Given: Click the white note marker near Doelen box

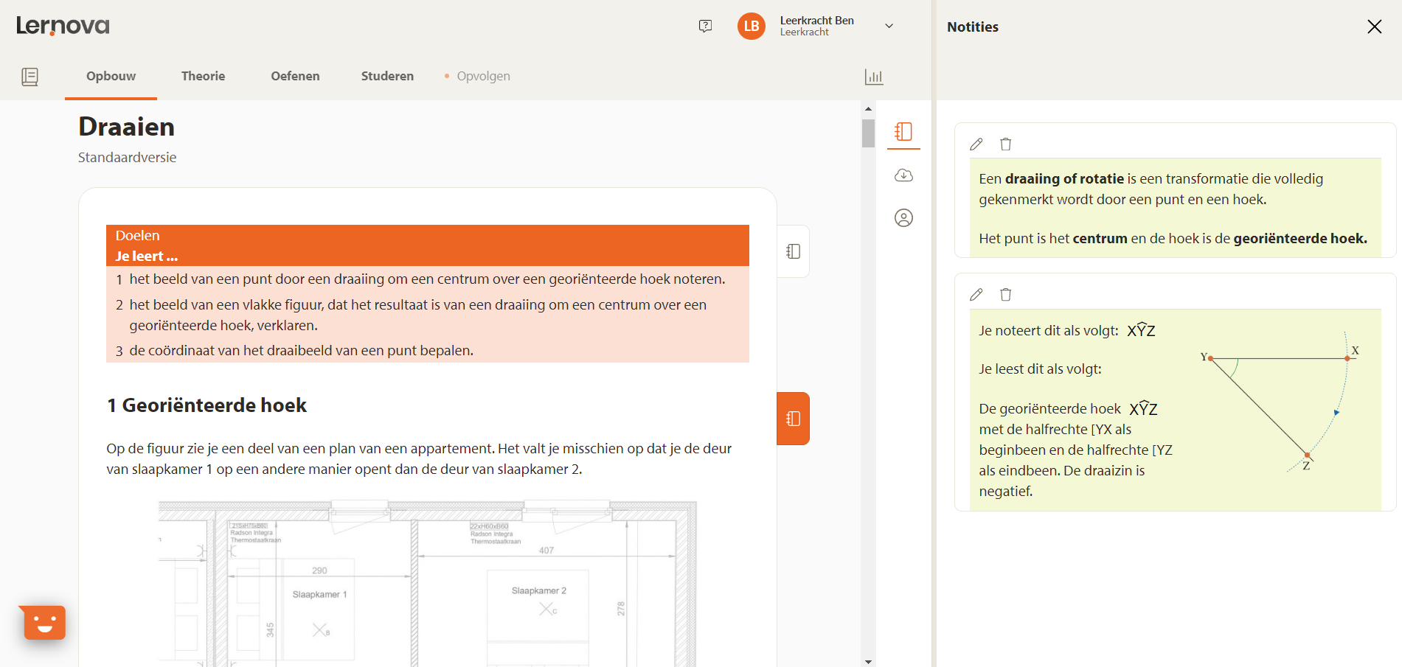Looking at the screenshot, I should click(793, 251).
